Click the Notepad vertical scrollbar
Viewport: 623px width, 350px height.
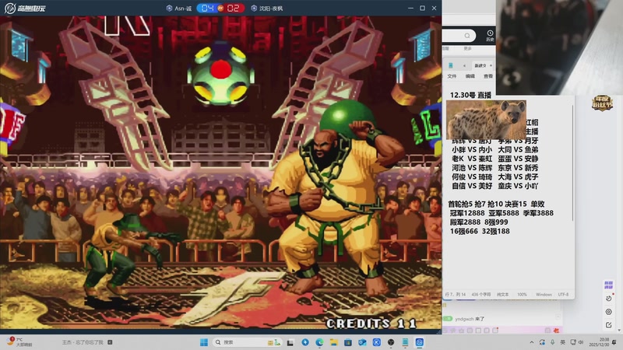572,163
